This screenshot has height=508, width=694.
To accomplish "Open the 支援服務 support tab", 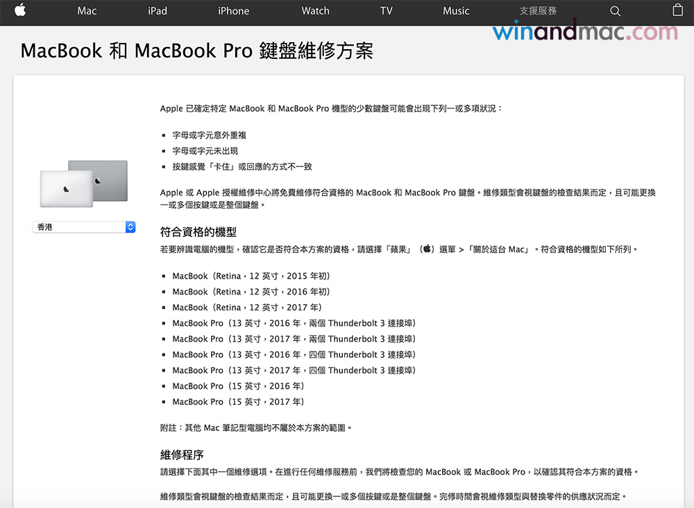I will 538,11.
